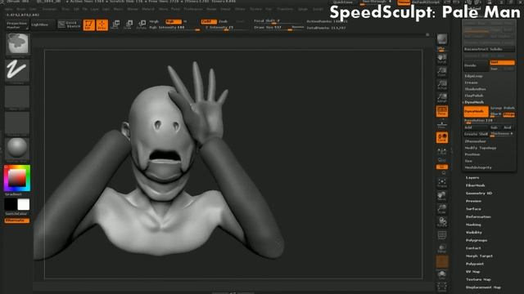Toggle Edit mode button
This screenshot has height=294, width=524.
coord(89,24)
